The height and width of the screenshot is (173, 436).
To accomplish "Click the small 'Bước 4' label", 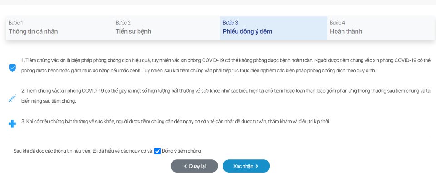I will tap(337, 23).
